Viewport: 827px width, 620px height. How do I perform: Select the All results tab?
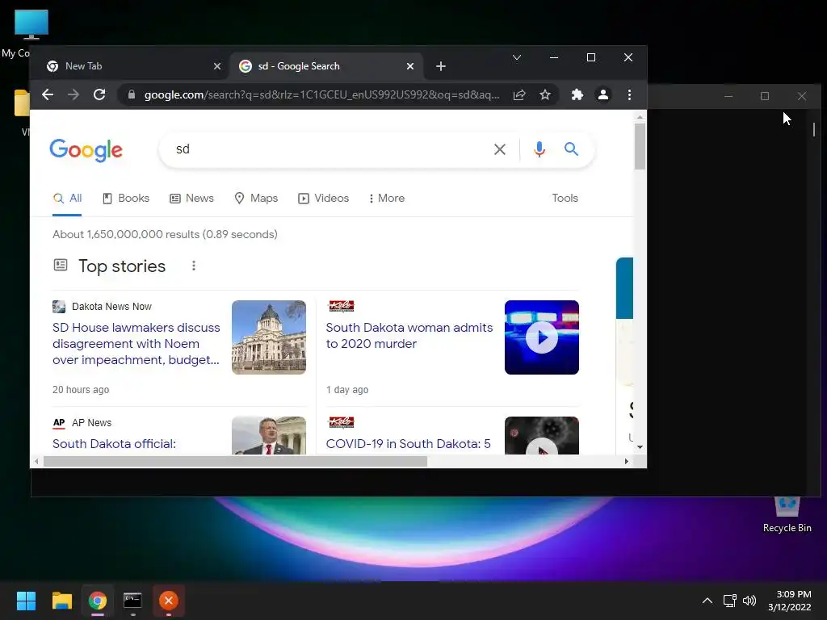(67, 199)
